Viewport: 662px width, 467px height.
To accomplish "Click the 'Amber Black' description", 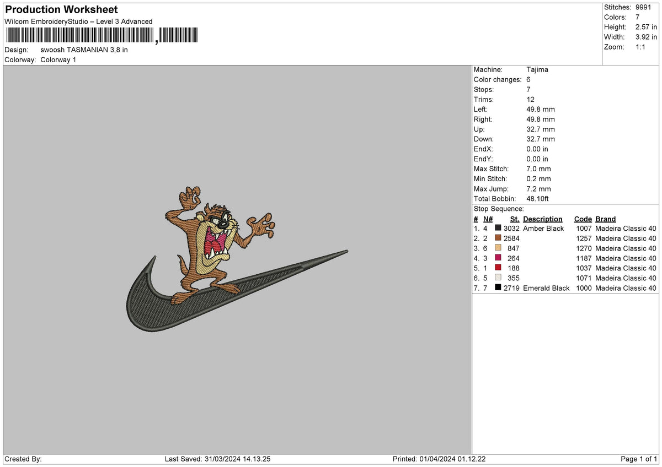I will 543,229.
